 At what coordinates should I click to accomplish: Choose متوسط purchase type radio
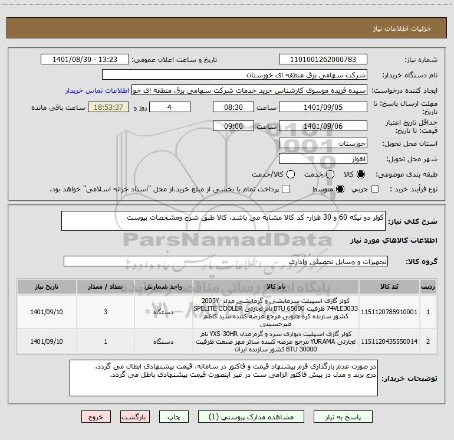click(x=340, y=189)
